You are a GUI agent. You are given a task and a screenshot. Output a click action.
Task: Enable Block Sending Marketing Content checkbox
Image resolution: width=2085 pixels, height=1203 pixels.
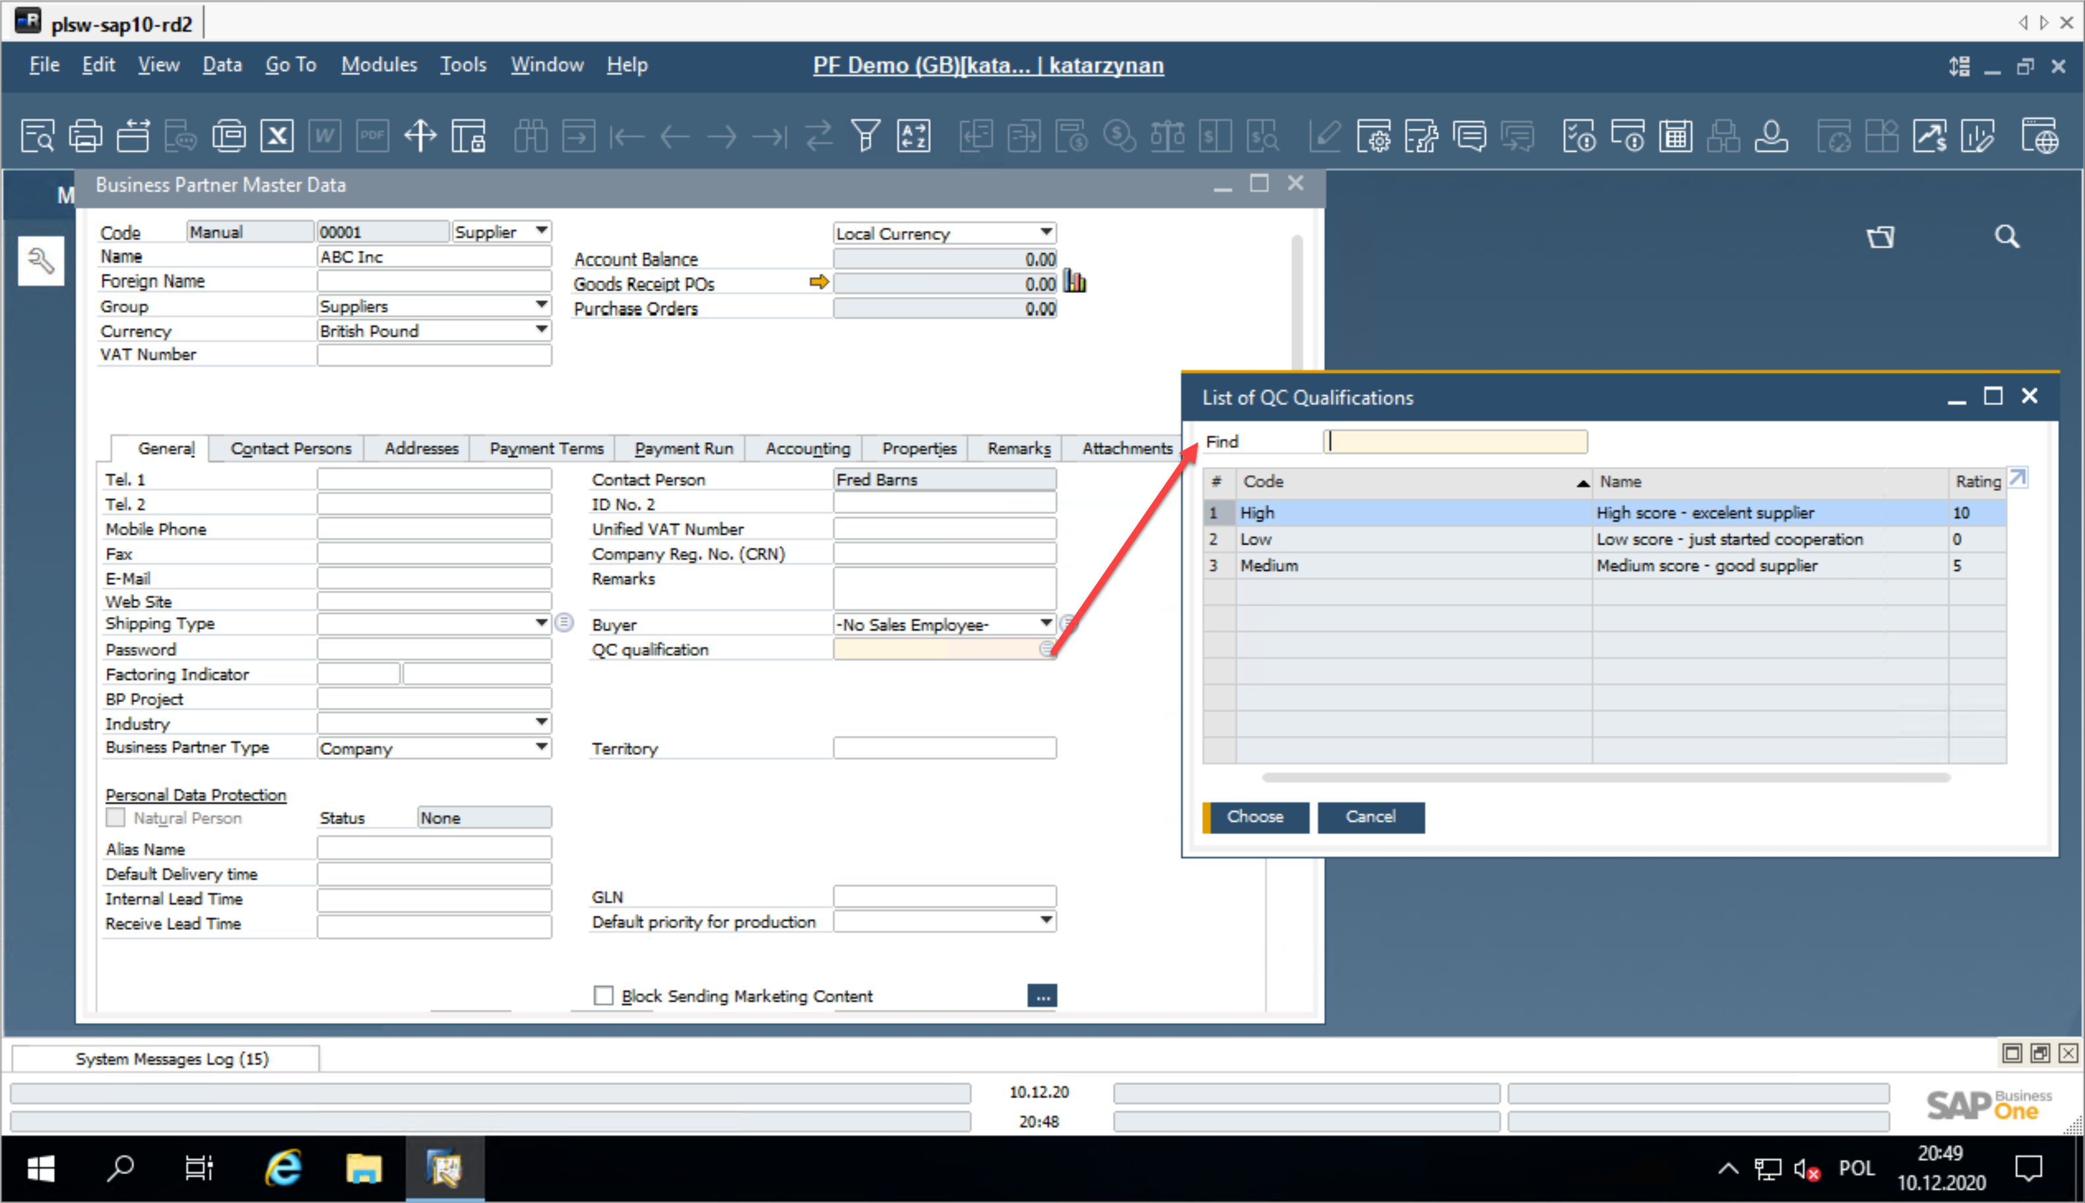pos(604,994)
